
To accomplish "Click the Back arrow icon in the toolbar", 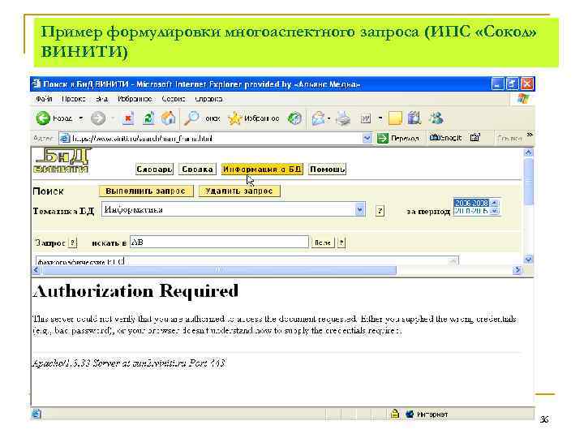I will tap(43, 118).
